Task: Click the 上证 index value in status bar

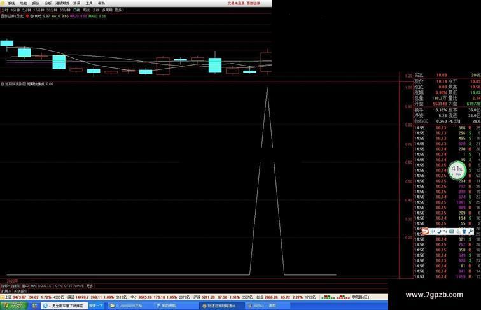Action: point(20,297)
